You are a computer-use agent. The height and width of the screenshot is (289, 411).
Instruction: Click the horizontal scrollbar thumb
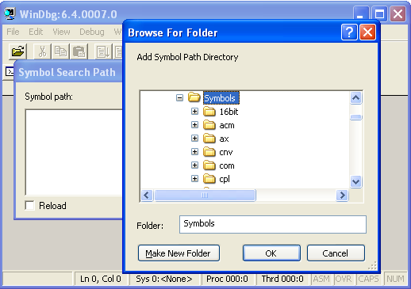(x=205, y=196)
